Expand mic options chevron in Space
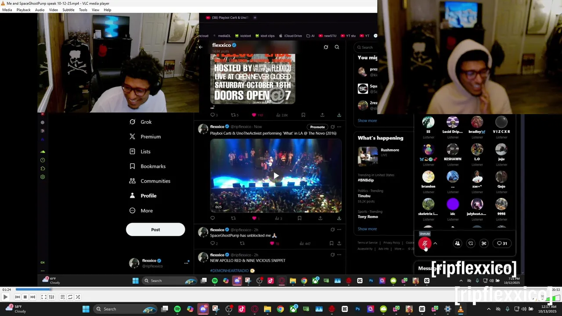562x316 pixels. (435, 244)
